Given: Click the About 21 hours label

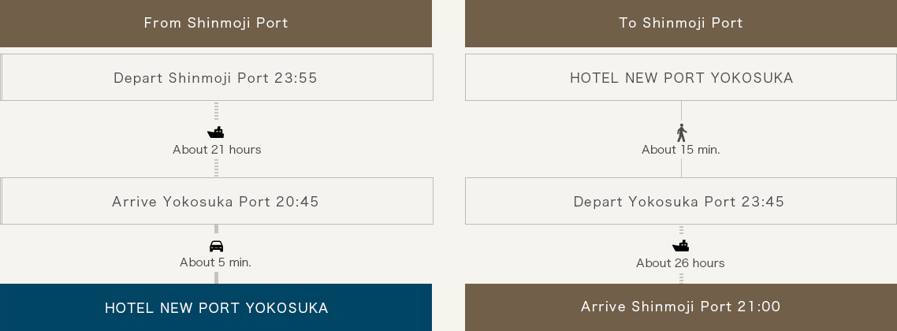Looking at the screenshot, I should point(217,150).
